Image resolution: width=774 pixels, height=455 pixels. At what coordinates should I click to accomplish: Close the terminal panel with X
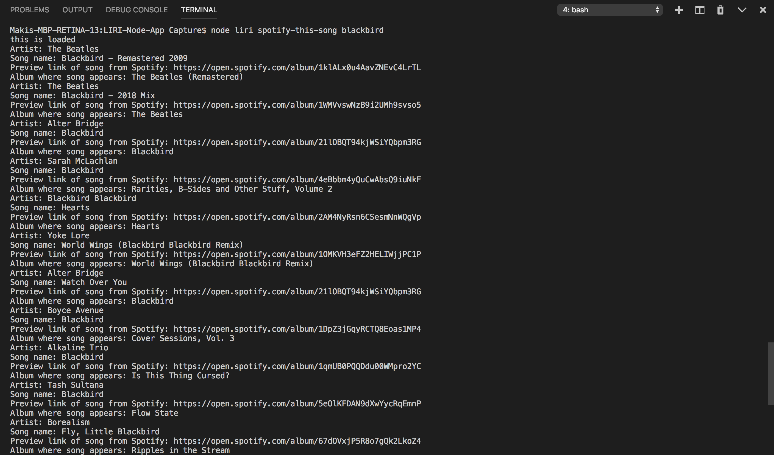coord(763,10)
